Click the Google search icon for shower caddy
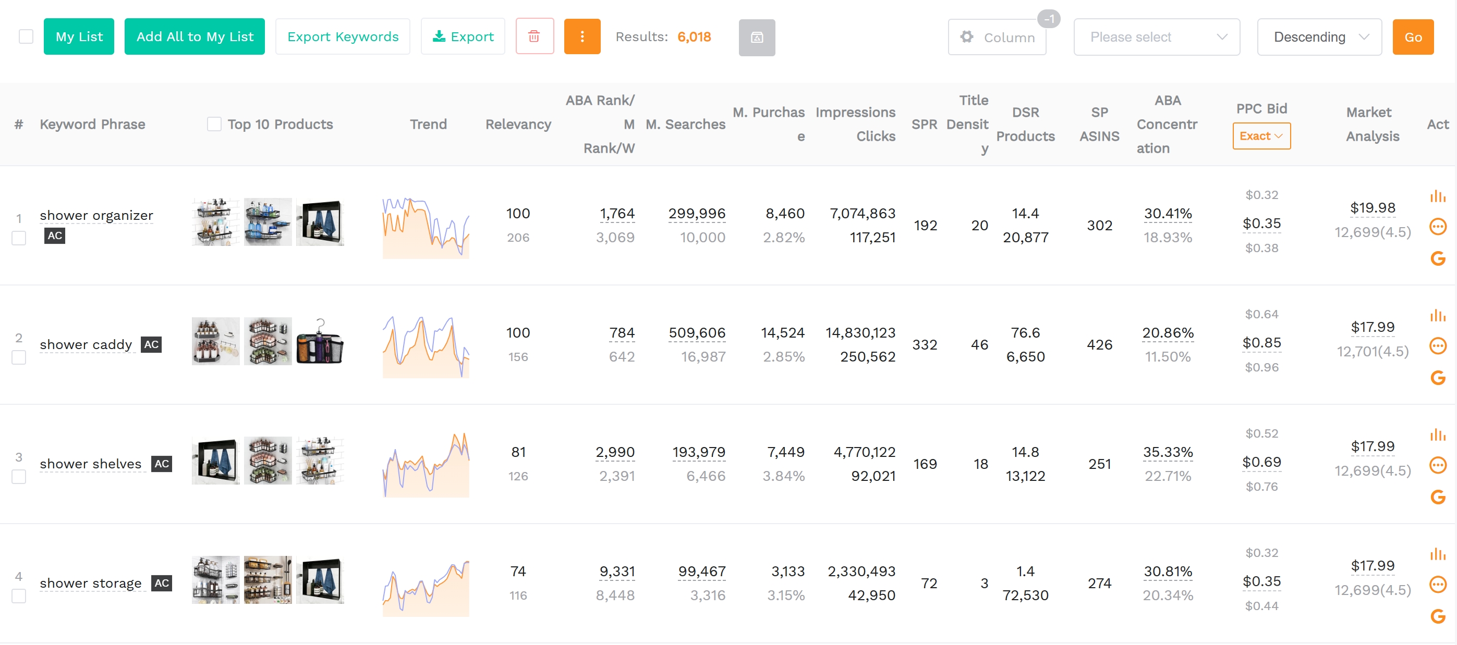Image resolution: width=1457 pixels, height=645 pixels. tap(1438, 378)
